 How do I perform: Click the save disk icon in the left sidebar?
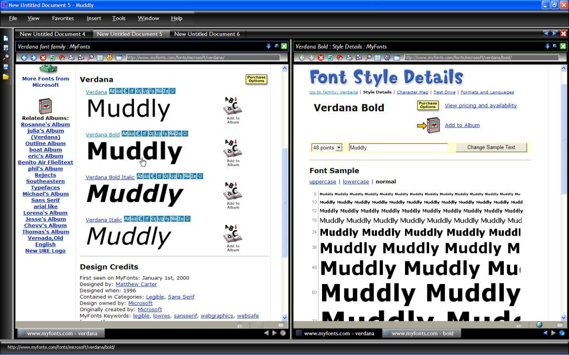5,67
